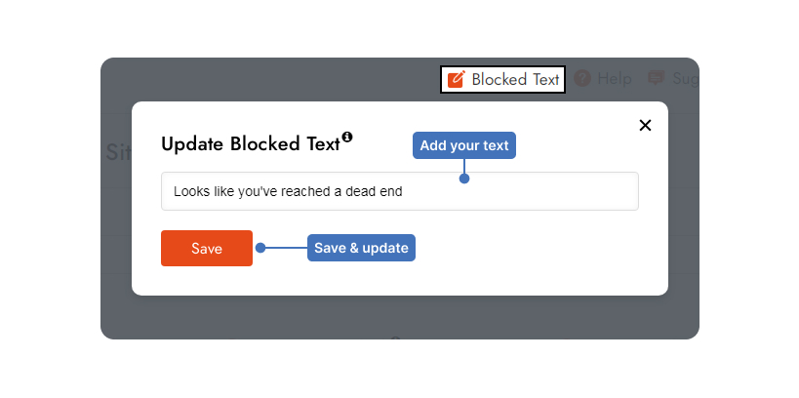Click the Save & update callout label

click(361, 248)
